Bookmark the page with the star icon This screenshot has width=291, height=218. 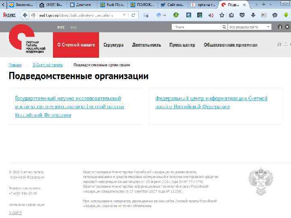pos(222,15)
